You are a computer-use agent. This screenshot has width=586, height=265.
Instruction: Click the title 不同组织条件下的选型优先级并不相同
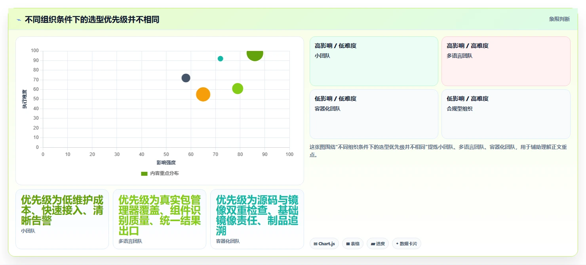(x=92, y=19)
